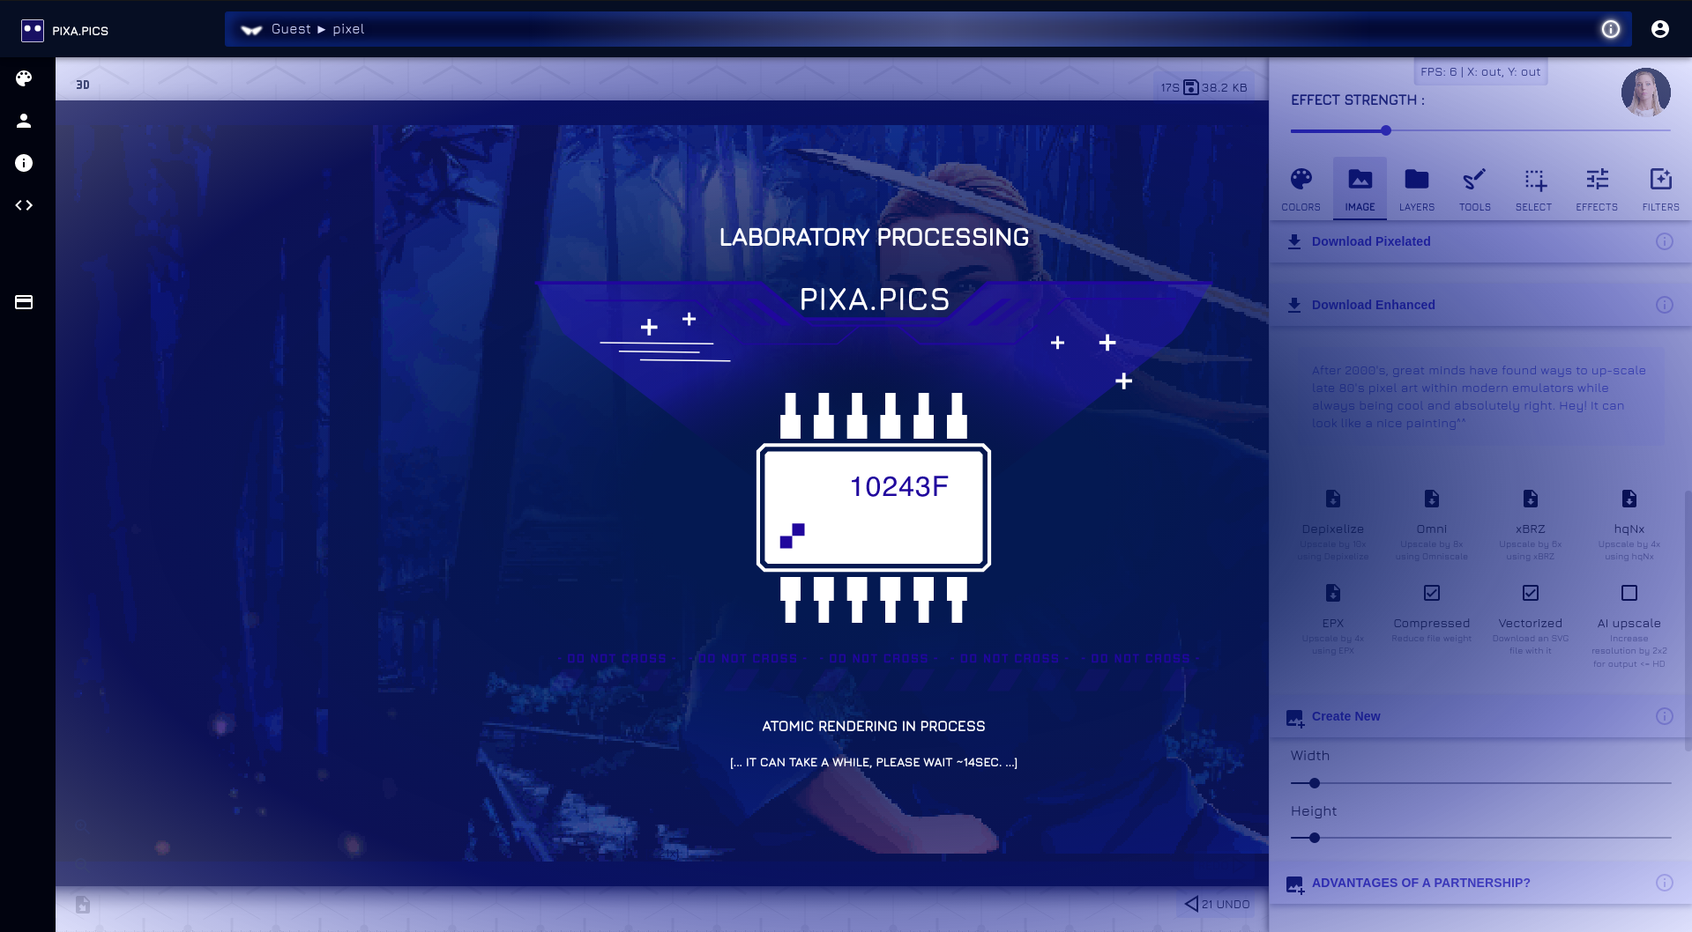Image resolution: width=1692 pixels, height=932 pixels.
Task: Switch to the Select tab
Action: point(1534,189)
